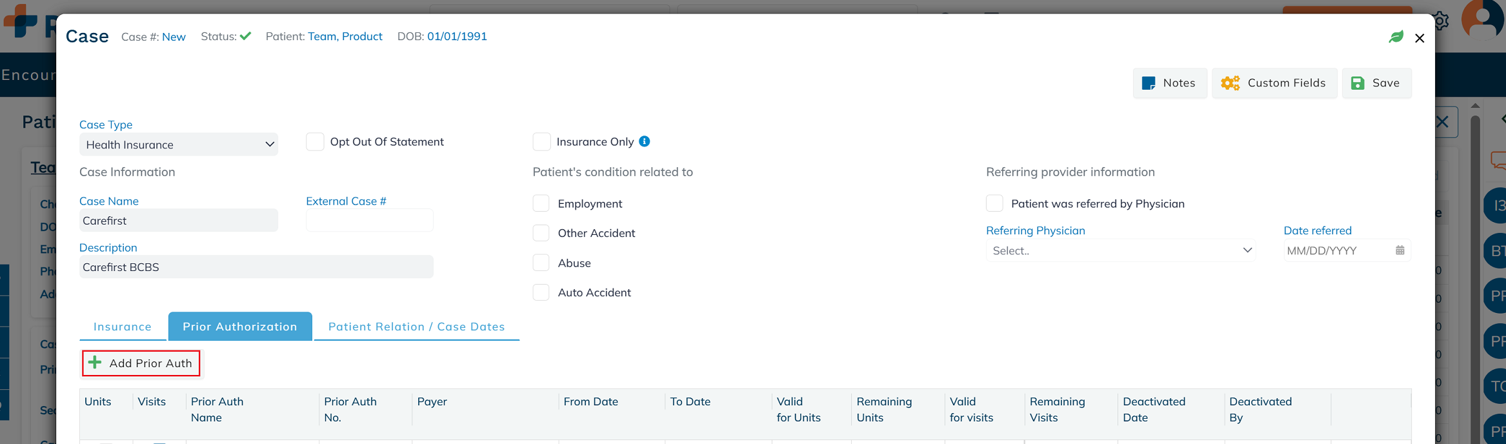Click the Insurance Only info icon
The height and width of the screenshot is (444, 1506).
(644, 141)
